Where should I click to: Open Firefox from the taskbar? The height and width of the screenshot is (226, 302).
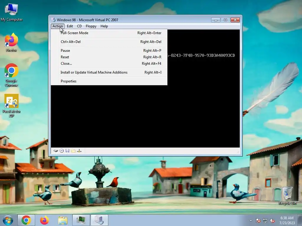pyautogui.click(x=45, y=220)
